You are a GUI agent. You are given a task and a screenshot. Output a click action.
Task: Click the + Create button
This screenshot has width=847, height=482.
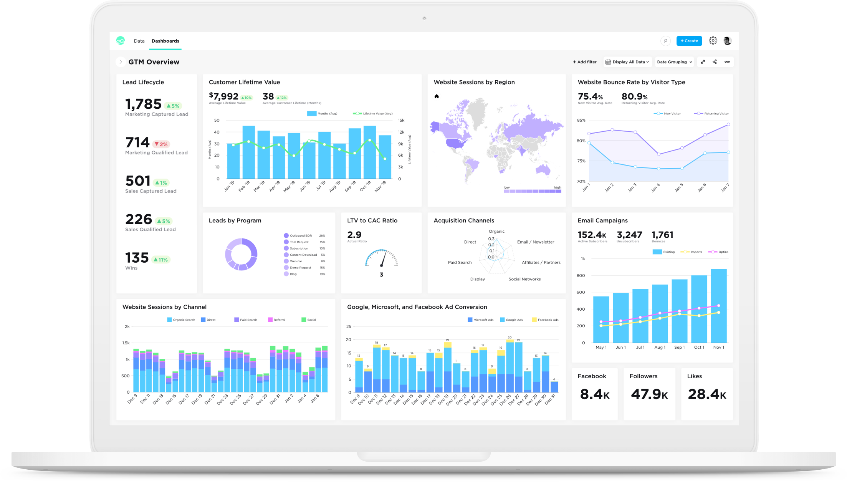[689, 41]
